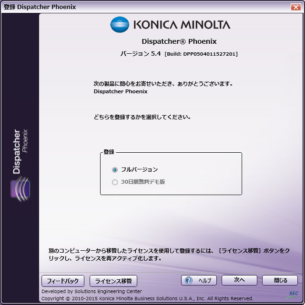Click the vertical Dispatcher Phoenix sidebar text
Viewport: 305px width, 305px height.
(x=20, y=151)
